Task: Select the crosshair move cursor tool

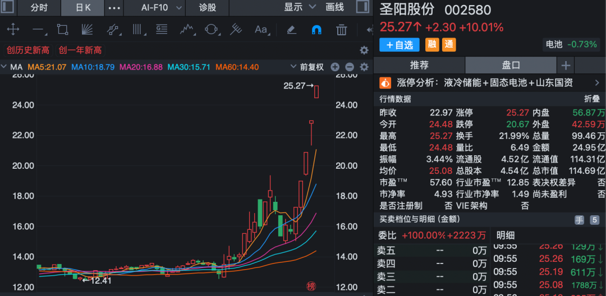Action: tap(12, 30)
